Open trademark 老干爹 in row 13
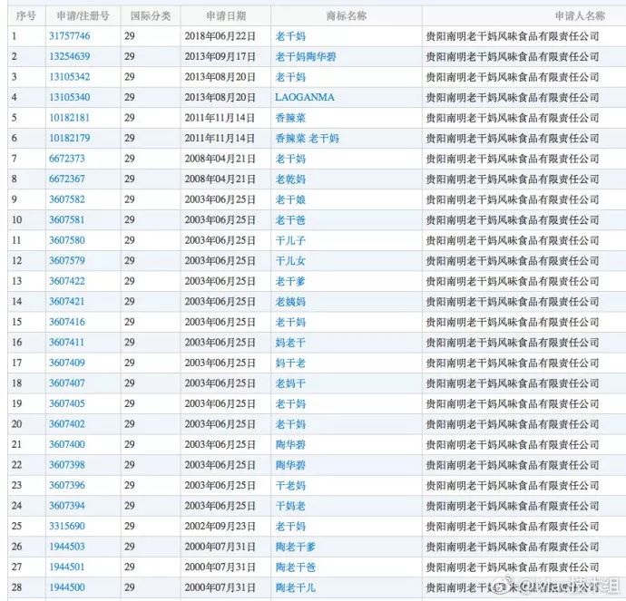Viewport: 626px width, 601px height. tap(290, 281)
